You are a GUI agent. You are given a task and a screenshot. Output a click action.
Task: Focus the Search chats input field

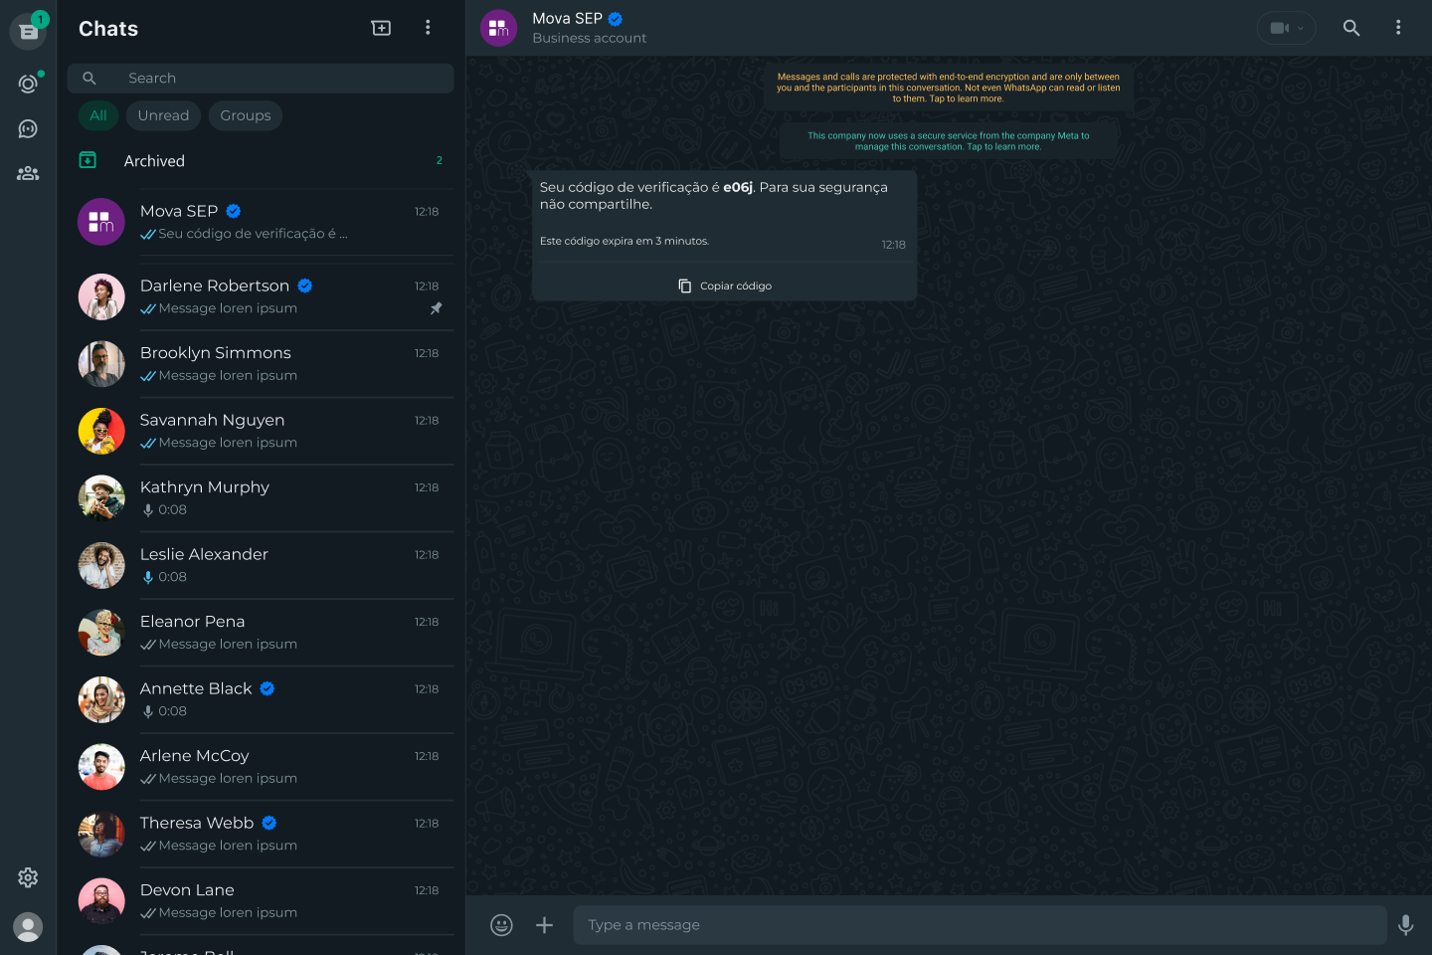click(x=261, y=78)
